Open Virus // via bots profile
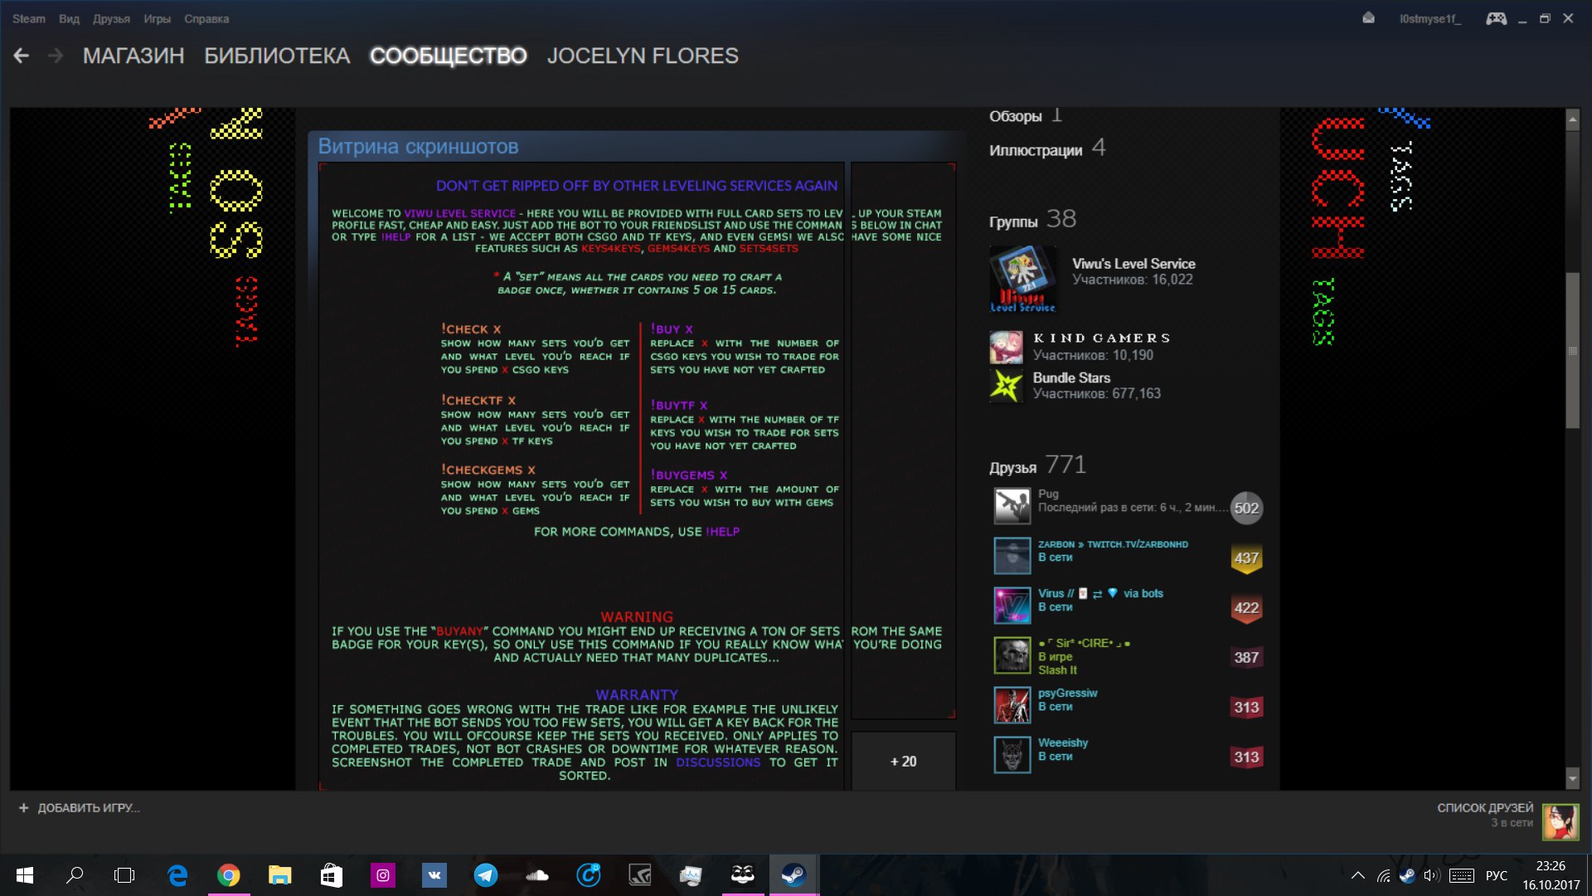 (x=1100, y=593)
